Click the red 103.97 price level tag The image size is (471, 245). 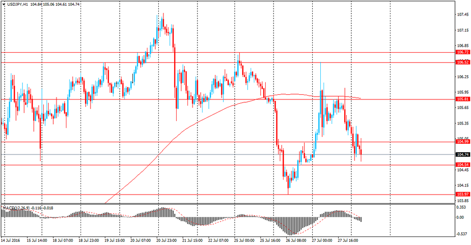pyautogui.click(x=463, y=195)
